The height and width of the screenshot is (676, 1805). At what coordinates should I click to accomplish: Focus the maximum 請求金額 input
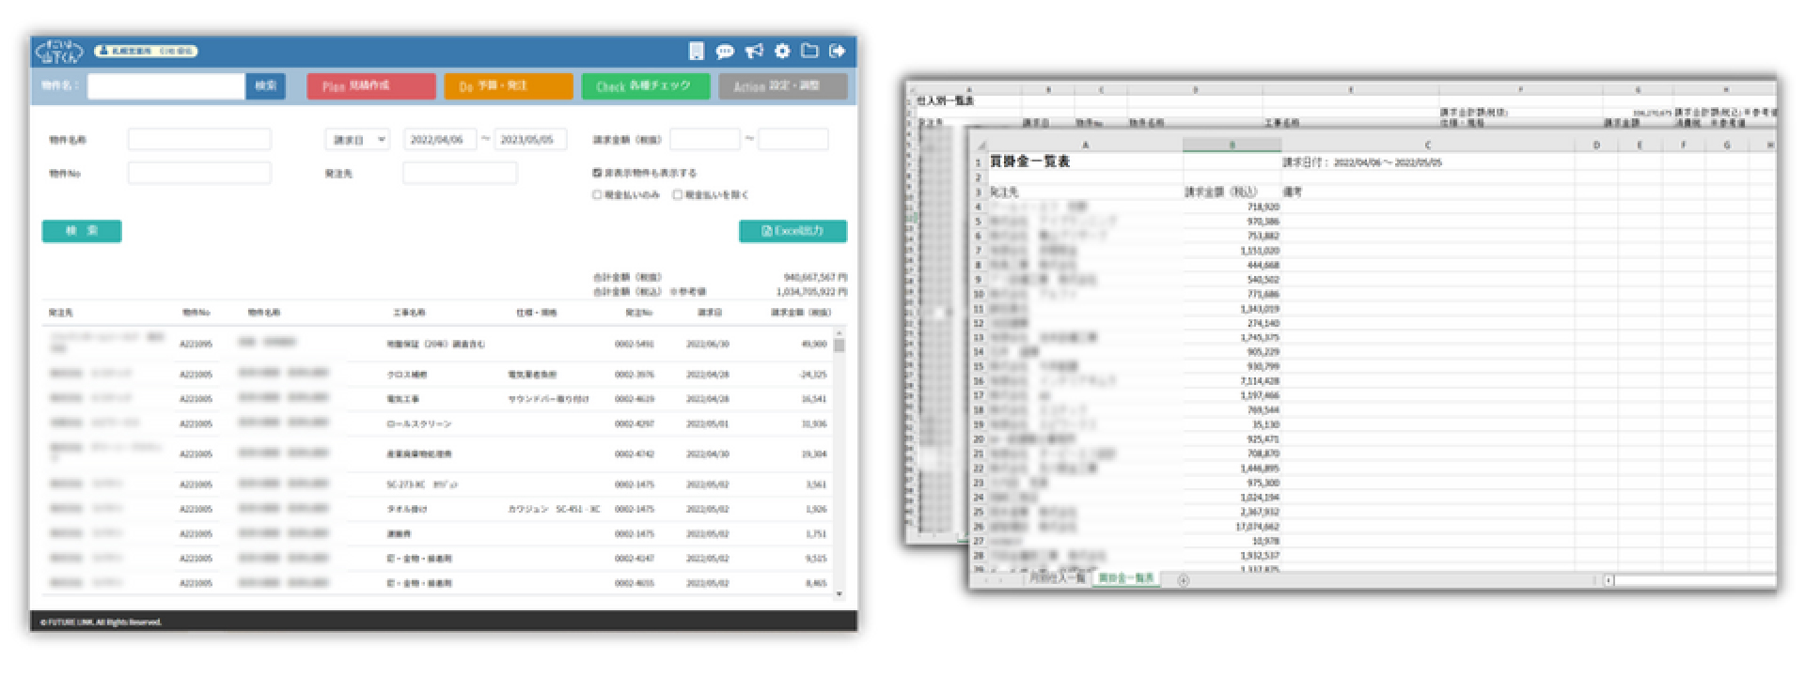click(793, 139)
